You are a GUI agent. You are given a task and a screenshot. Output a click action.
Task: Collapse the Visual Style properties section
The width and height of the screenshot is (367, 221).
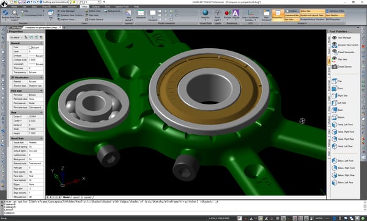[41, 139]
